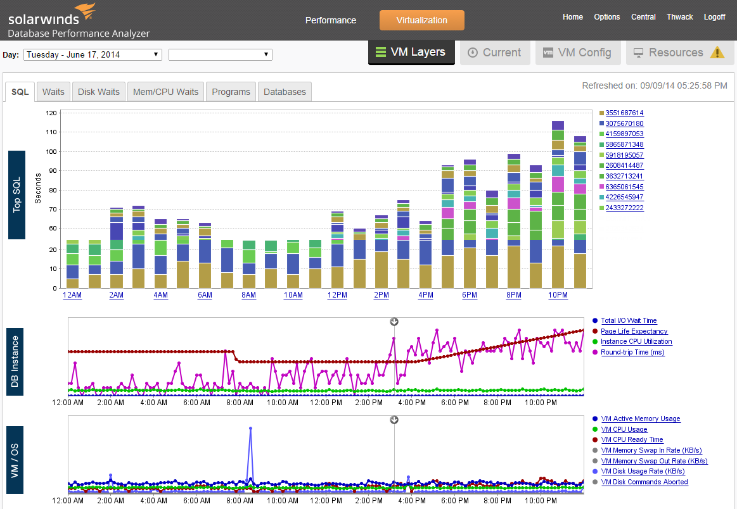Viewport: 737px width, 509px height.
Task: Click the down-arrow marker above VM/OS chart
Action: pyautogui.click(x=394, y=419)
